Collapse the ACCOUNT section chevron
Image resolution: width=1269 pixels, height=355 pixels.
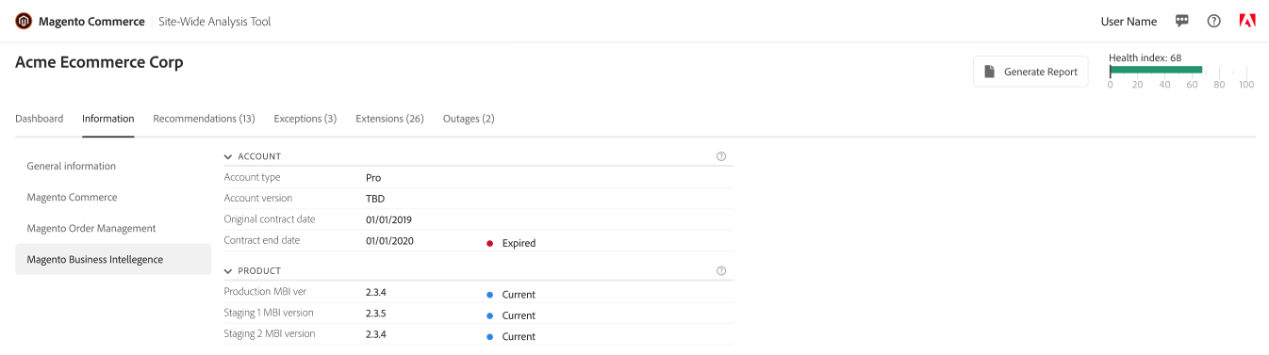pos(228,156)
